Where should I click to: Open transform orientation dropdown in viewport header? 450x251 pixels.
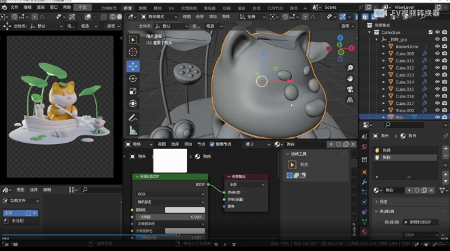(253, 17)
